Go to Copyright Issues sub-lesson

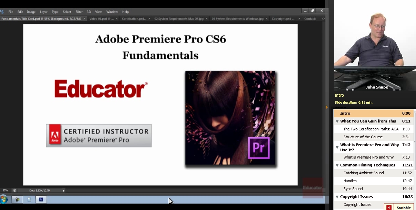tap(357, 205)
